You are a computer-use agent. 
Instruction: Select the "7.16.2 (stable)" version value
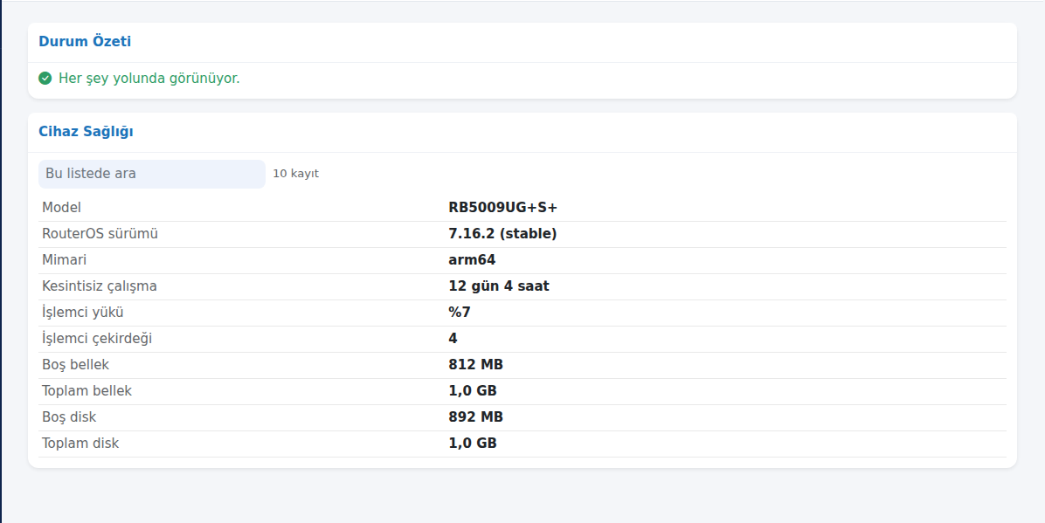coord(502,234)
